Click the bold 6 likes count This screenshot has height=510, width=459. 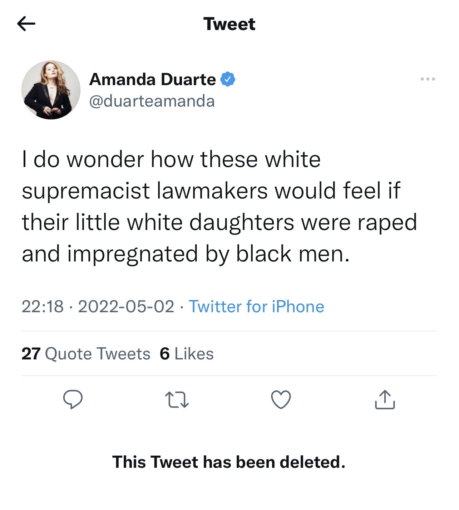[x=164, y=354]
